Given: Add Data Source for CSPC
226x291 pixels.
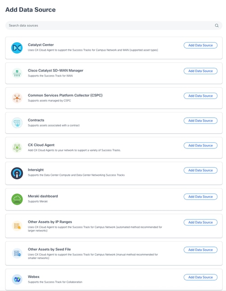Looking at the screenshot, I should point(200,96).
